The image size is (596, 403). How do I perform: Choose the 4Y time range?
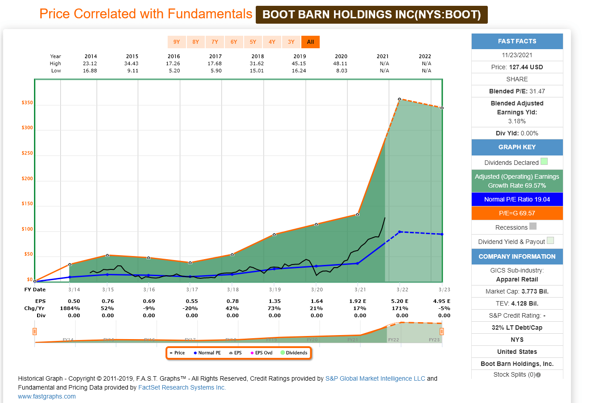coord(272,42)
